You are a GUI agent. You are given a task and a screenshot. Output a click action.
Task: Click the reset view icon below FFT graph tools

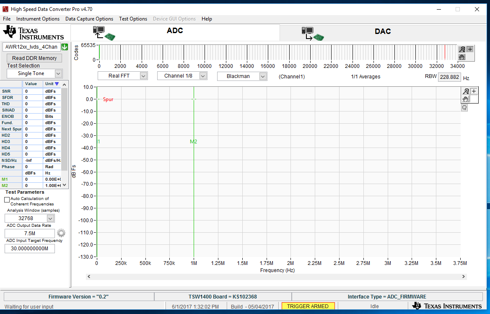464,108
